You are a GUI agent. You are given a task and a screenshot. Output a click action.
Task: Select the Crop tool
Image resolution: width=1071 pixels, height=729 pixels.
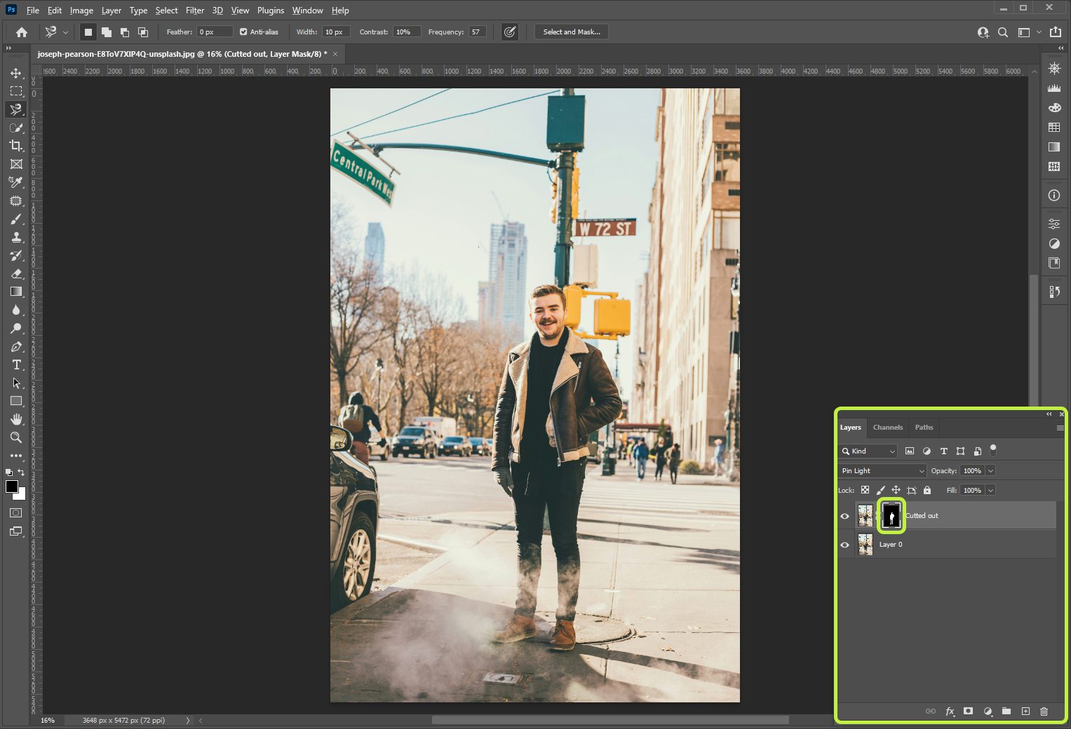16,146
